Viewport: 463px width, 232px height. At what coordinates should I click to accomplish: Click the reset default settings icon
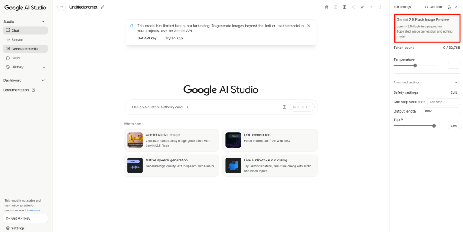coord(449,7)
